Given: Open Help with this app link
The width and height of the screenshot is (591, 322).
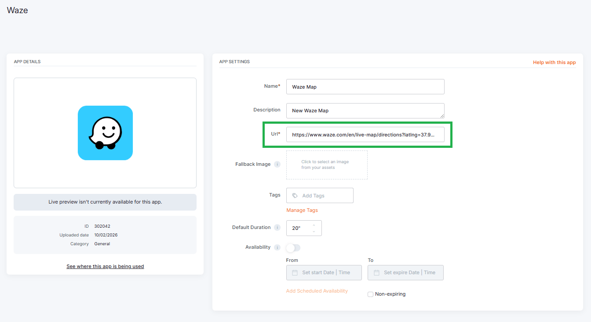Looking at the screenshot, I should coord(554,62).
